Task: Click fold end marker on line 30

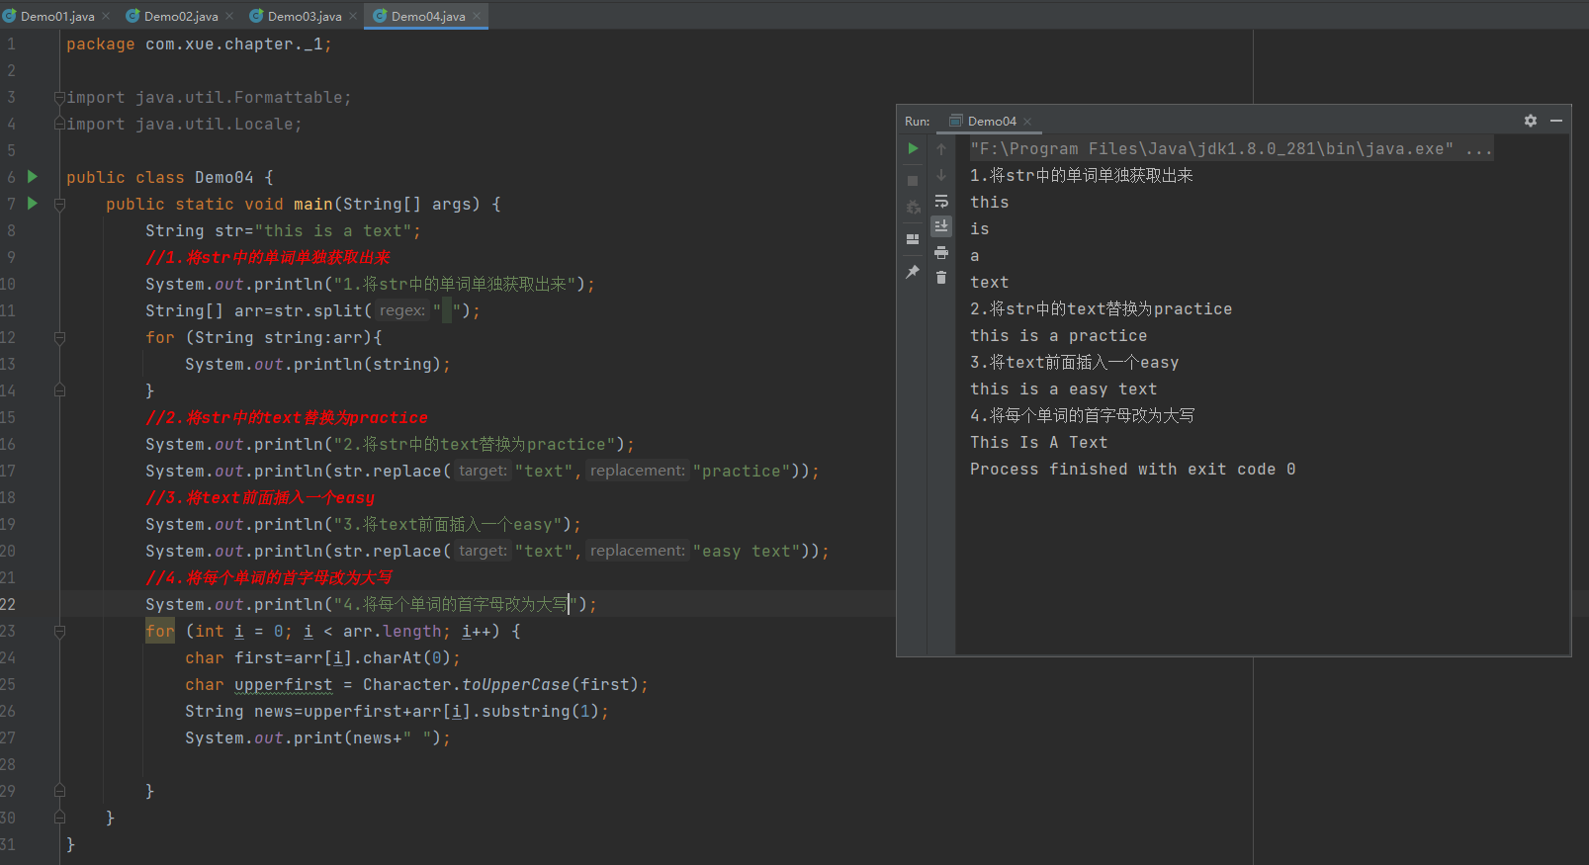Action: tap(59, 818)
